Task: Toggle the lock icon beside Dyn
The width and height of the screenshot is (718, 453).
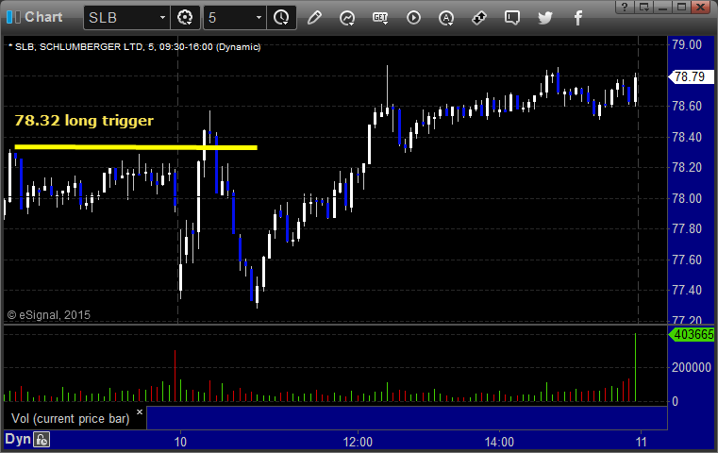Action: (42, 440)
